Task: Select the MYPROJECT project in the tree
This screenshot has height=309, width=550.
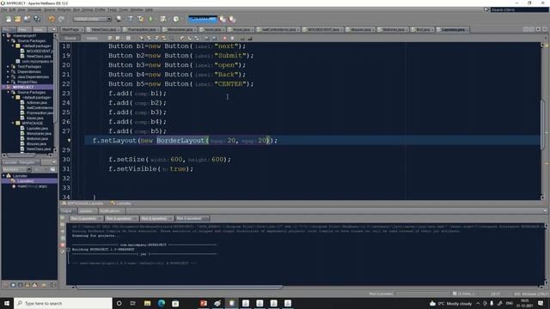Action: [23, 87]
